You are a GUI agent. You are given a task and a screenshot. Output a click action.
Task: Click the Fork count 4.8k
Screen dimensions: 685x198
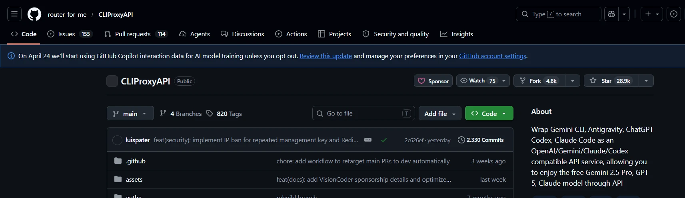pyautogui.click(x=551, y=81)
